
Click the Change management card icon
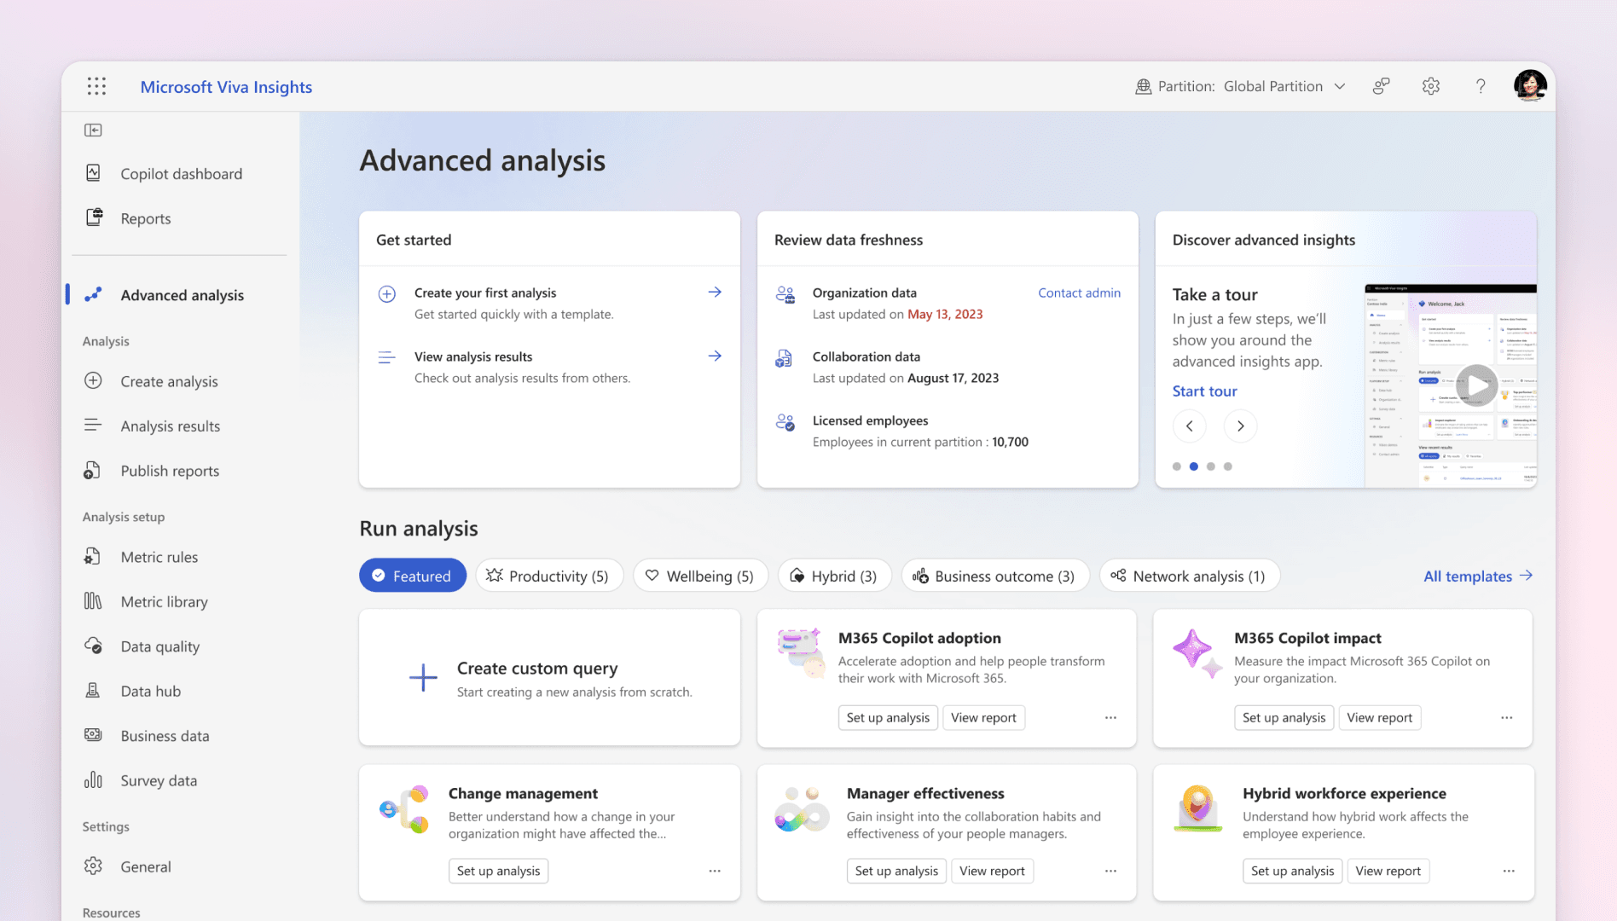point(404,808)
